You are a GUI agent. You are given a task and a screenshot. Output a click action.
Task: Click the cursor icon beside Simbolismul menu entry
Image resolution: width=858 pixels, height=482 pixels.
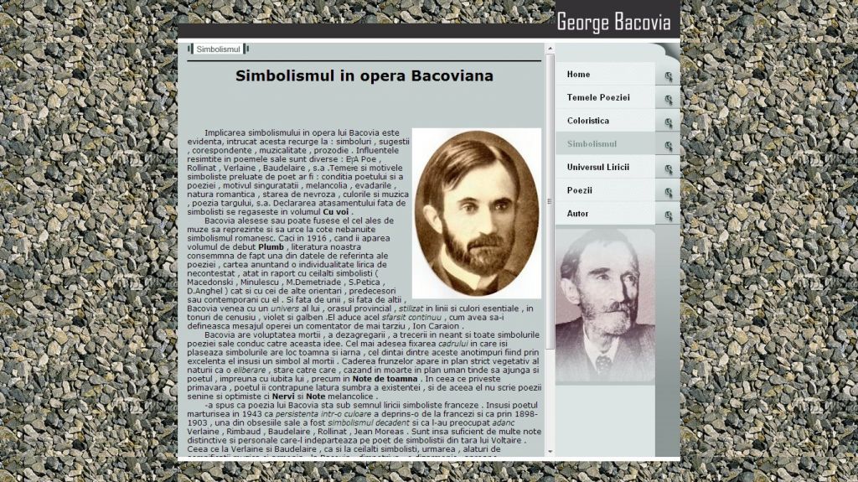coord(668,146)
